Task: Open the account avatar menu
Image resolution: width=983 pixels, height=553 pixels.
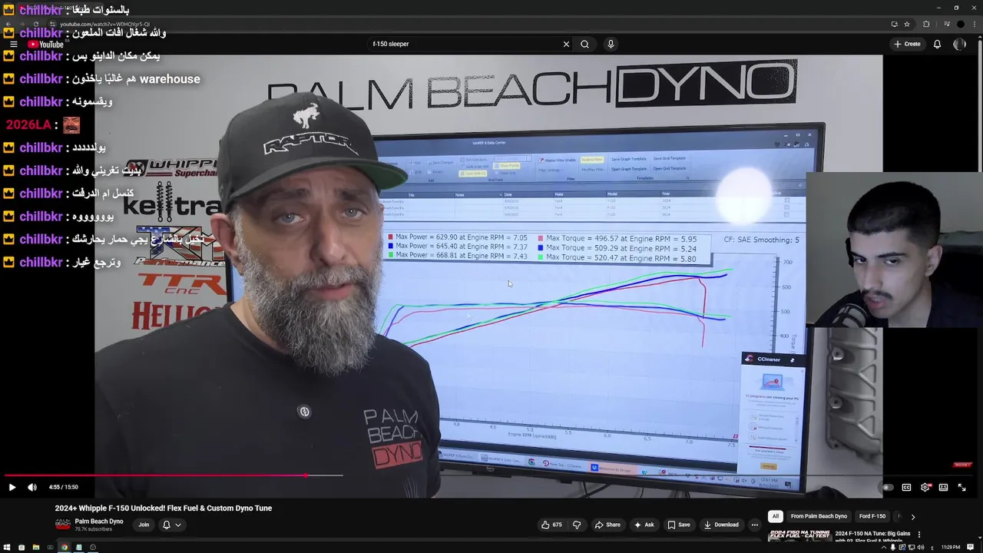Action: (x=958, y=44)
